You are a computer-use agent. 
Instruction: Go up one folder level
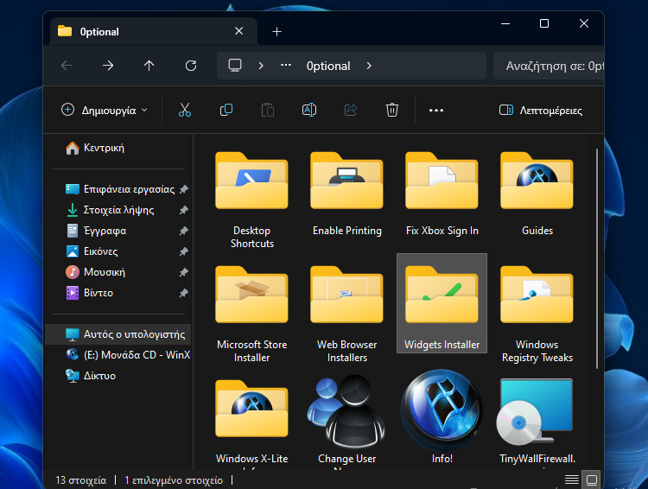pos(149,66)
